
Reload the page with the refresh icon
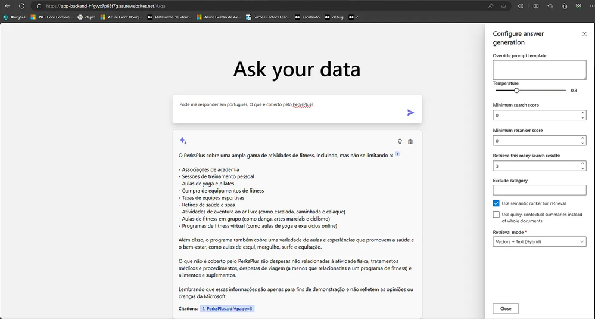pos(21,6)
